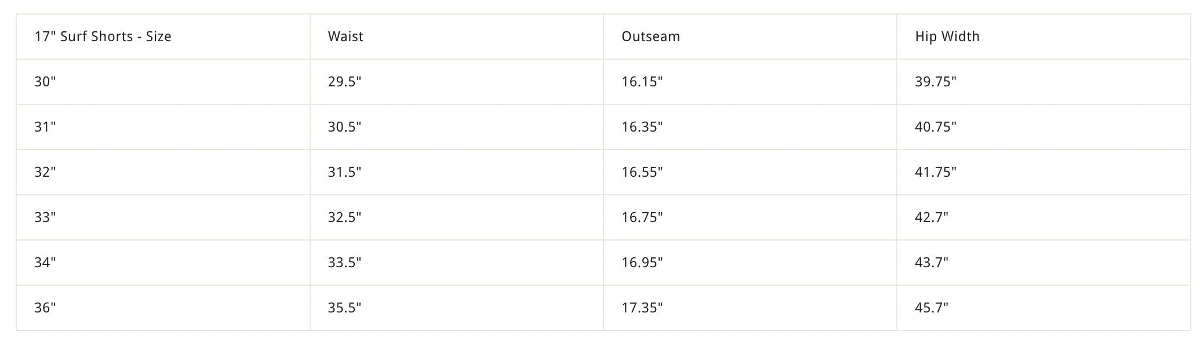
Task: Select the 42.7" hip width cell
Action: coord(932,217)
